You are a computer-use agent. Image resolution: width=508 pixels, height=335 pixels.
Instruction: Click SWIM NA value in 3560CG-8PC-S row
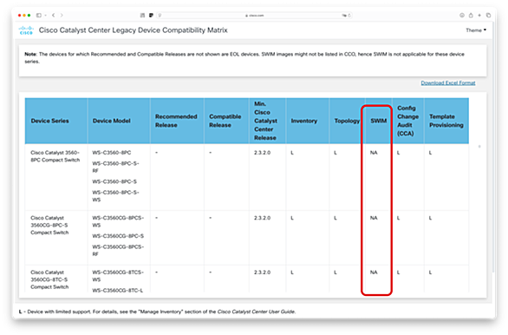tap(374, 218)
